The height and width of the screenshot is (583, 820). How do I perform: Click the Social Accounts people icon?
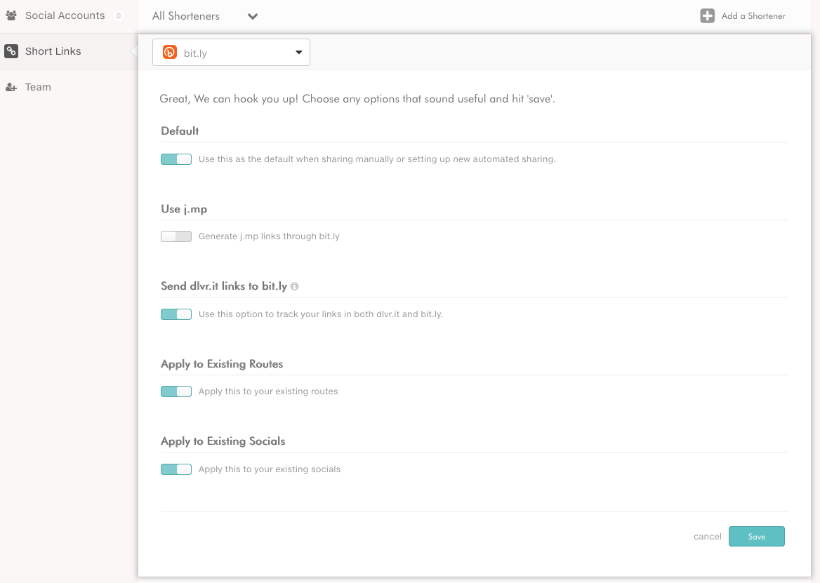[x=11, y=15]
